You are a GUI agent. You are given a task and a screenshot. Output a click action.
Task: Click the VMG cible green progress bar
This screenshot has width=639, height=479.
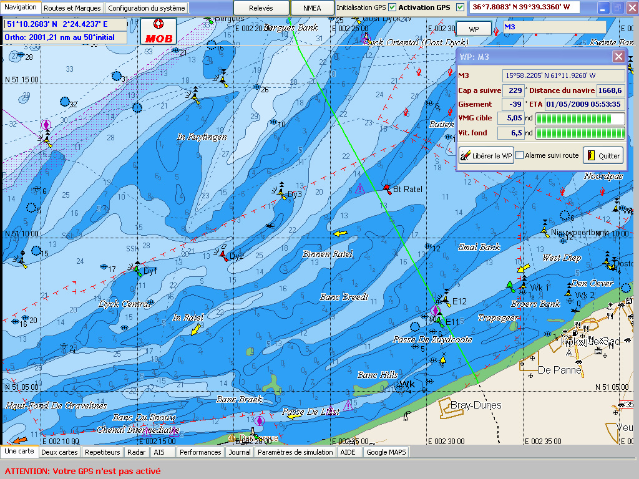click(x=580, y=119)
